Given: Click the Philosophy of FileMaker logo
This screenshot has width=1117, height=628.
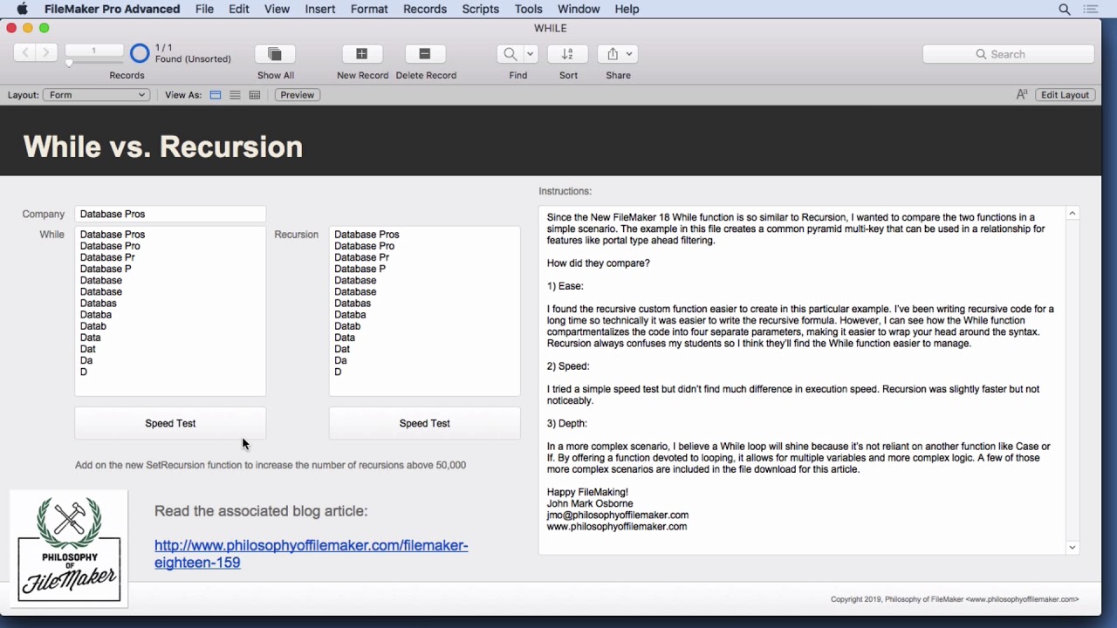Looking at the screenshot, I should pyautogui.click(x=69, y=548).
